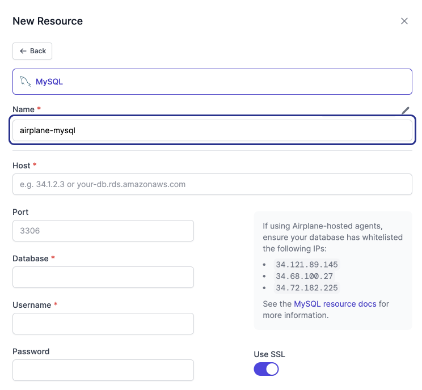Click the IP address 34.121.89.145
422x390 pixels.
coord(306,265)
